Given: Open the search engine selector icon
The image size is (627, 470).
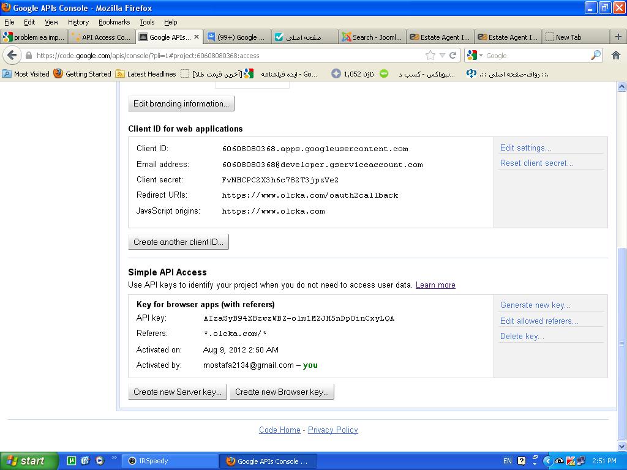Looking at the screenshot, I should click(475, 55).
